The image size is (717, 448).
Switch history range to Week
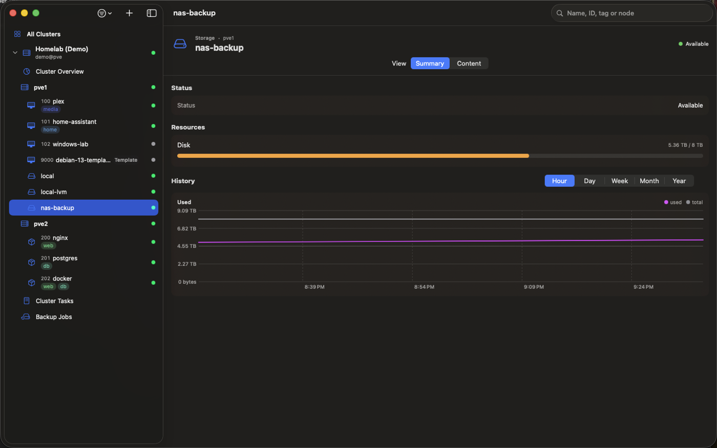click(x=620, y=181)
